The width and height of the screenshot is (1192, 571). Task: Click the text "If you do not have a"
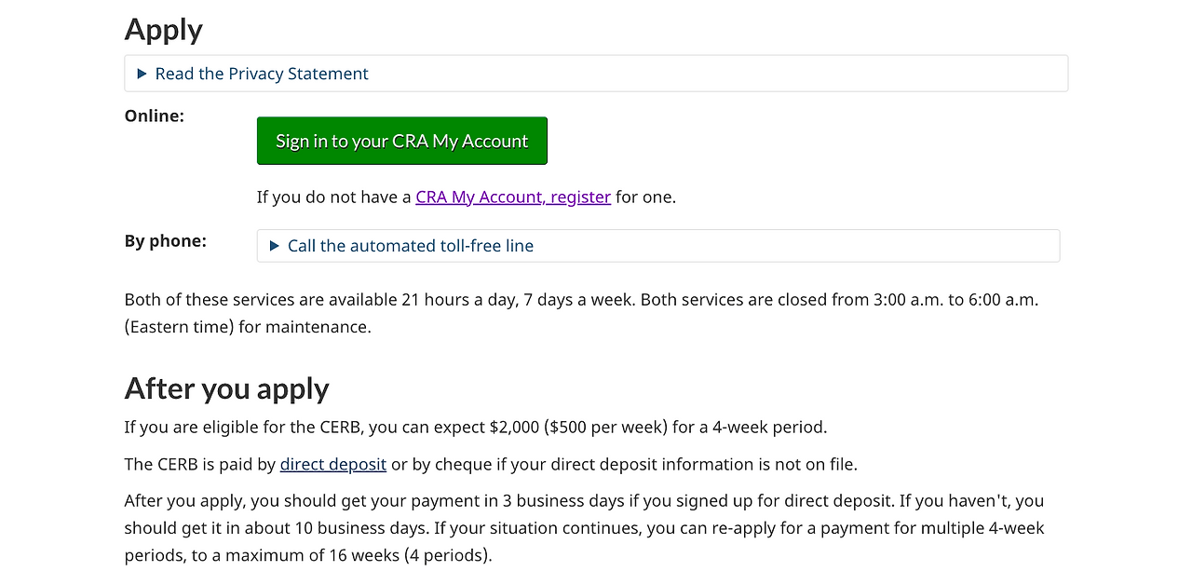pyautogui.click(x=334, y=197)
